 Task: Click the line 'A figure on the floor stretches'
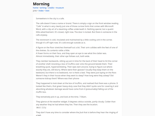77,49
